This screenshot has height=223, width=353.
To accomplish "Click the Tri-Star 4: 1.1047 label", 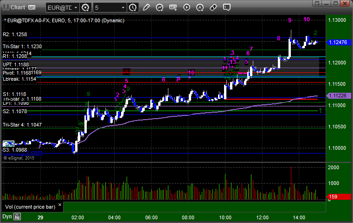I will [22, 125].
